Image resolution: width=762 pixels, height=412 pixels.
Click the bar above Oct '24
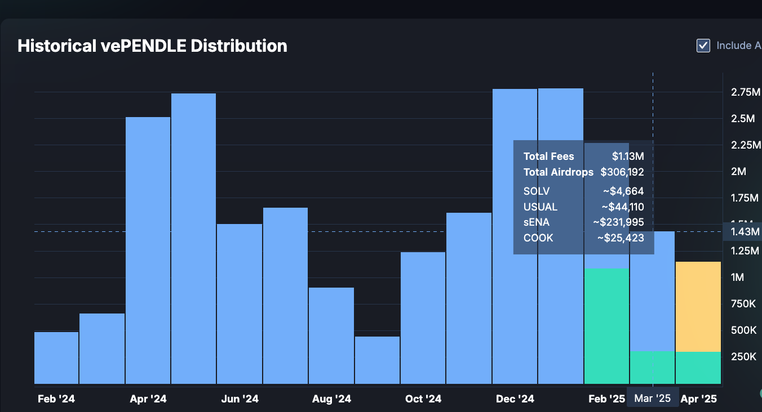tap(423, 318)
